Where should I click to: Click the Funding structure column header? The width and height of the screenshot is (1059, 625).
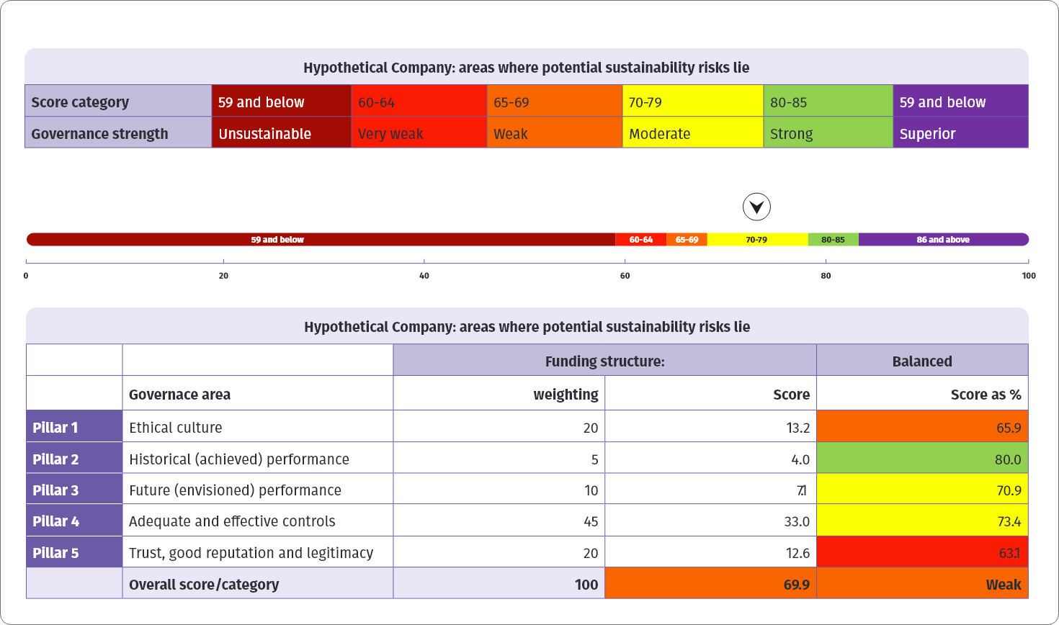(x=604, y=361)
